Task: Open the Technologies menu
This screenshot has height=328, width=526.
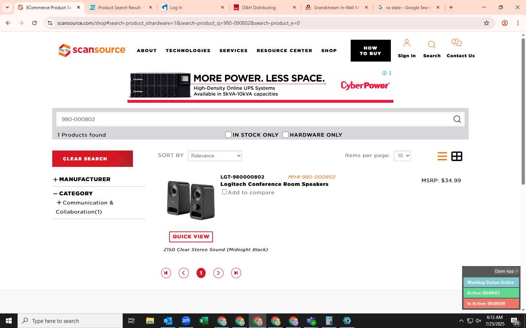Action: (188, 51)
